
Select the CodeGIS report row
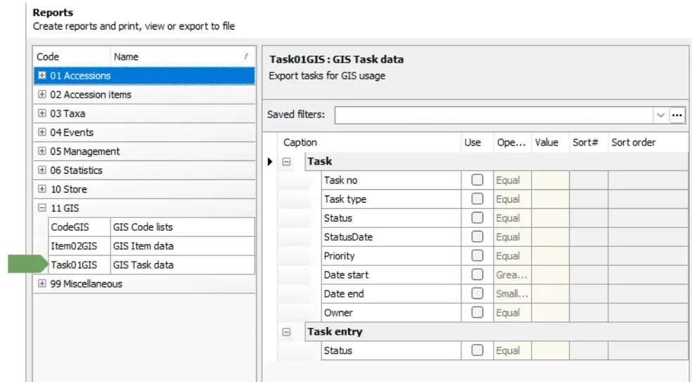tap(151, 227)
